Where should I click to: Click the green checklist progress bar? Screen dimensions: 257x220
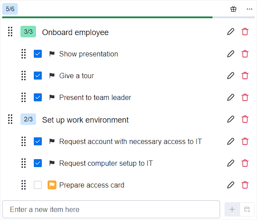coord(107,17)
